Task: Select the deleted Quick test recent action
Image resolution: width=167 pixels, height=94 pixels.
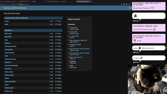Action: pos(73,62)
